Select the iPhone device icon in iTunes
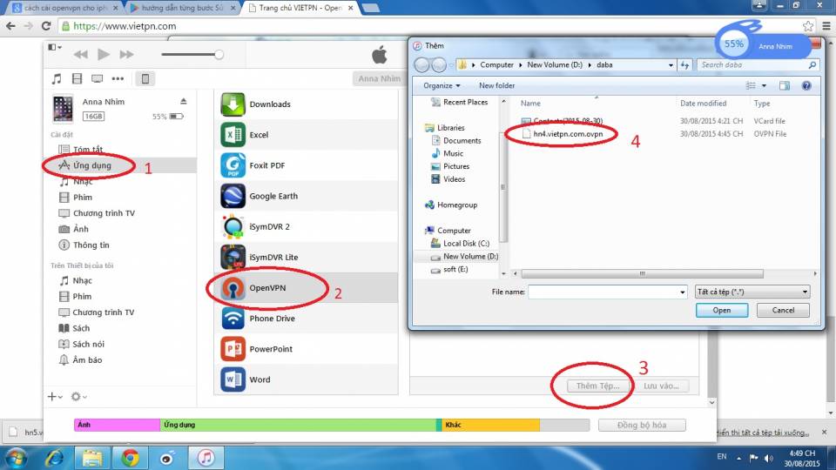836x470 pixels. tap(145, 79)
